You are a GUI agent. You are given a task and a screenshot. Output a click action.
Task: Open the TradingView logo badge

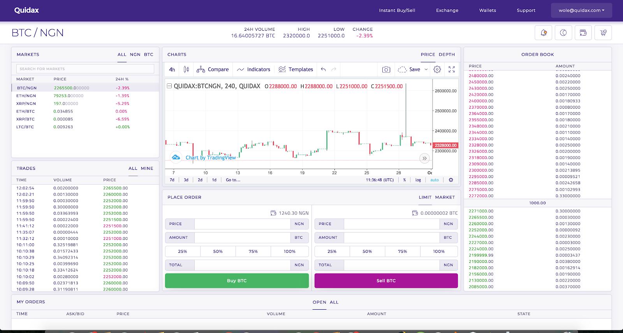coord(176,157)
